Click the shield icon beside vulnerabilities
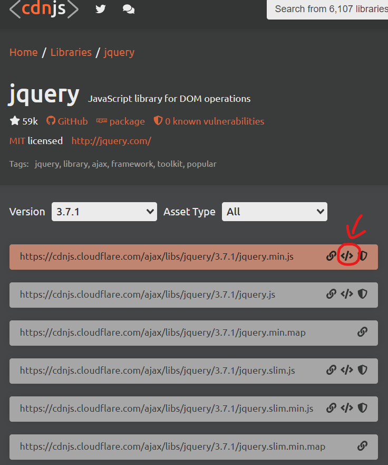The height and width of the screenshot is (465, 388). point(158,121)
